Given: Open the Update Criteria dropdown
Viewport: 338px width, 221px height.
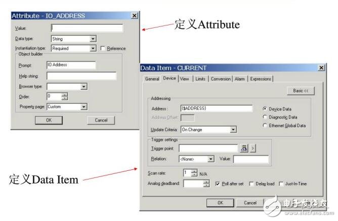Looking at the screenshot, I should [x=233, y=130].
